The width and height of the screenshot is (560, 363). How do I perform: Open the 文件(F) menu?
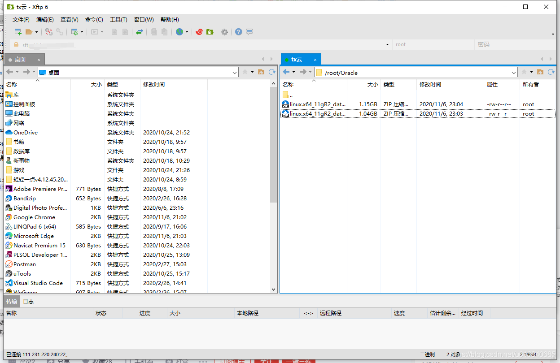point(21,20)
